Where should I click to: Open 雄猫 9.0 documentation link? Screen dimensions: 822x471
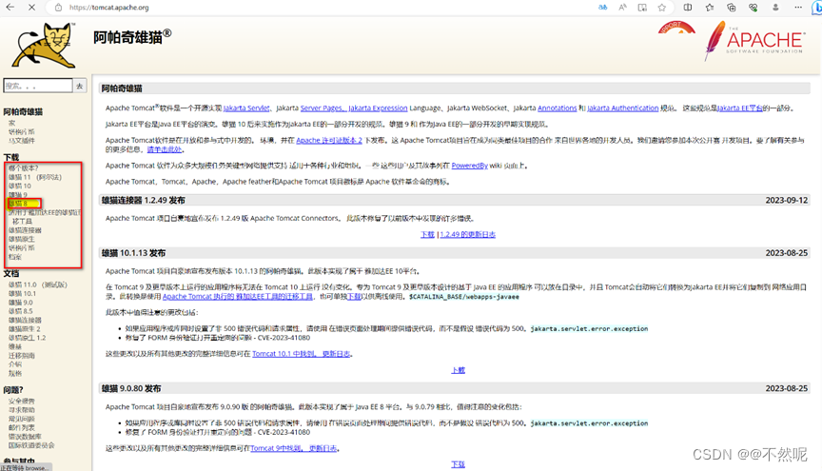20,303
